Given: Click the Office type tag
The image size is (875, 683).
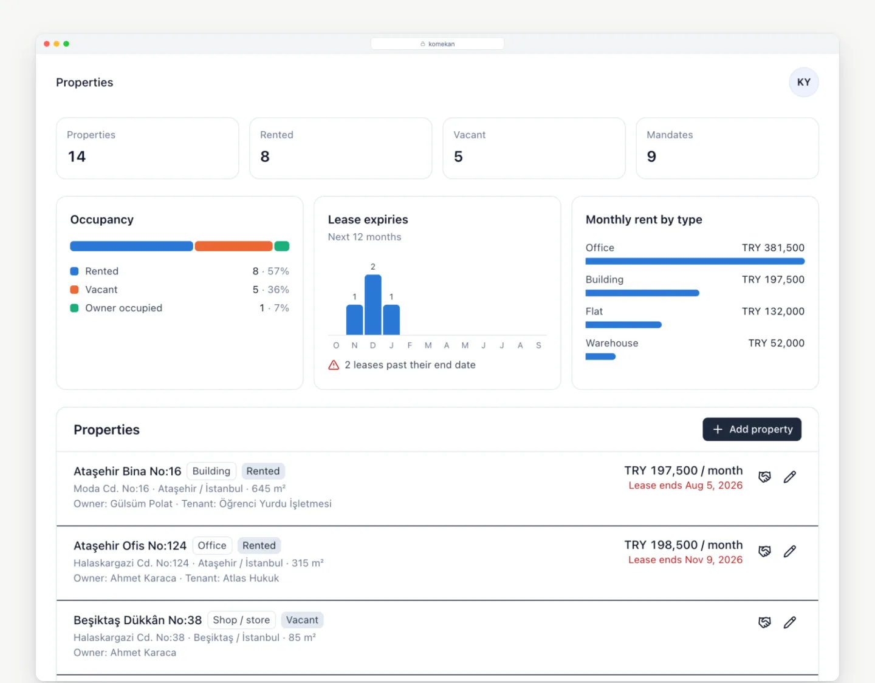Looking at the screenshot, I should click(212, 545).
